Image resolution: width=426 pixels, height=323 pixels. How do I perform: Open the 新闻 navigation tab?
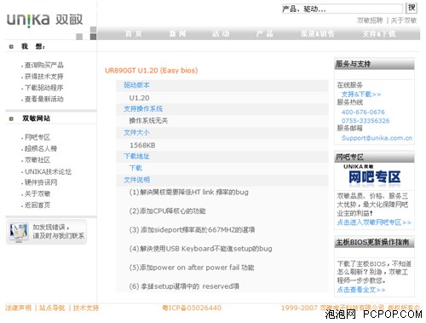tap(177, 34)
